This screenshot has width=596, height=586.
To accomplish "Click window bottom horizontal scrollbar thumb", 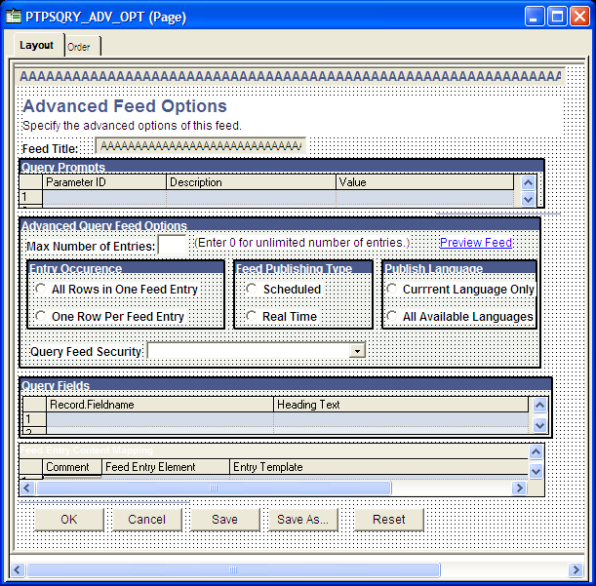I will (233, 569).
